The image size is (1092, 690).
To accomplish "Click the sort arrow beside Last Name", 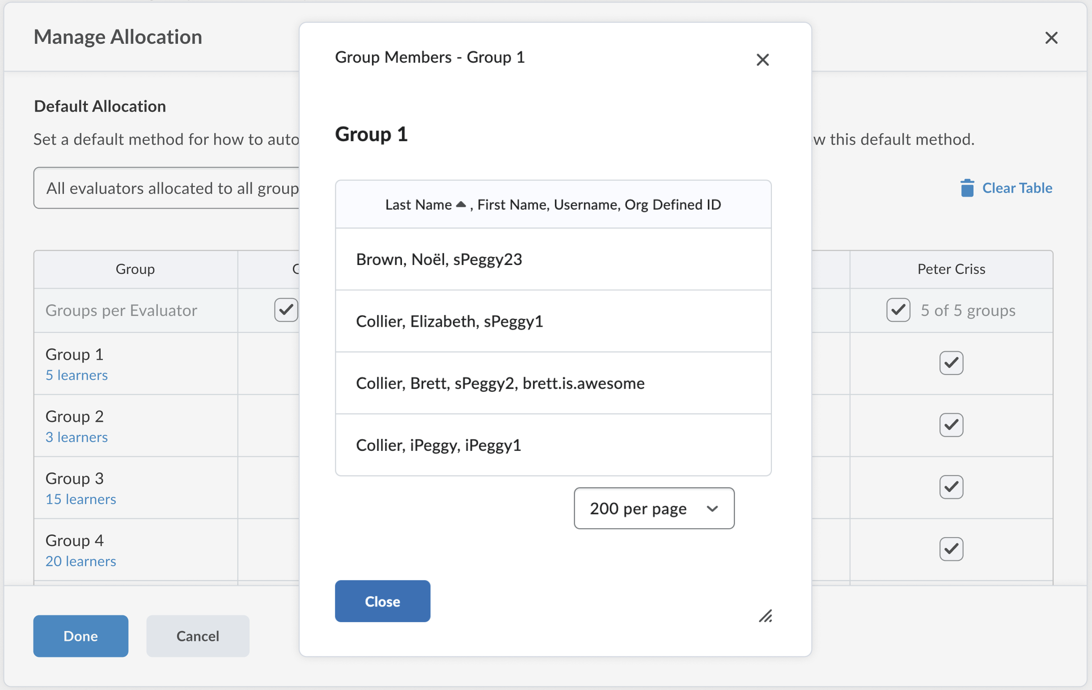I will click(461, 204).
